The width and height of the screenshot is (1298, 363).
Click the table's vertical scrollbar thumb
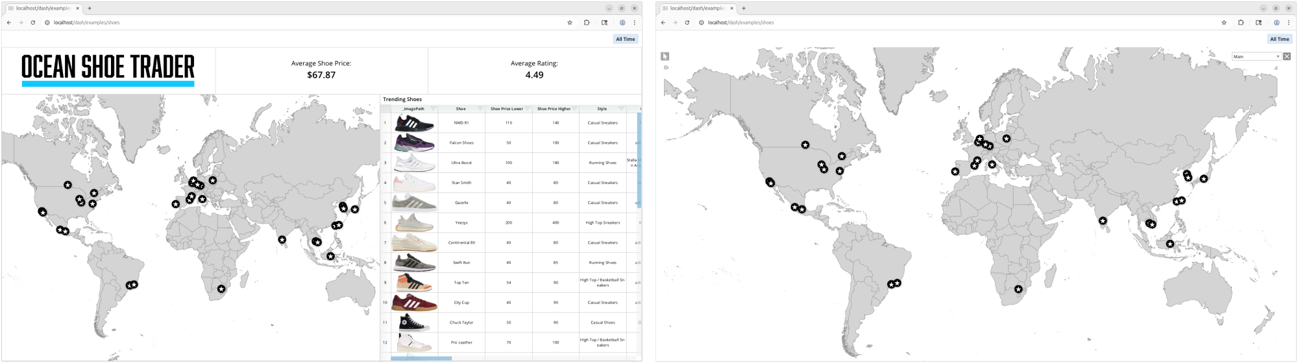639,160
